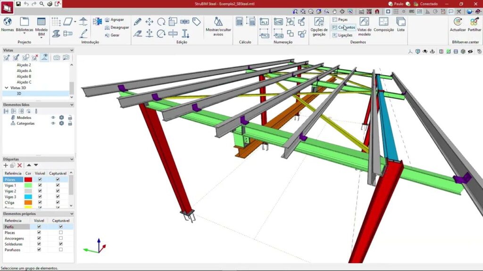
Task: Uncheck Visível for Vigas 1 label
Action: coord(40,185)
